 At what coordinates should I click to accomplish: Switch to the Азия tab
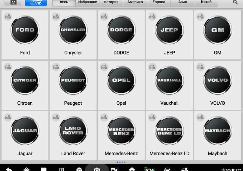183,3
